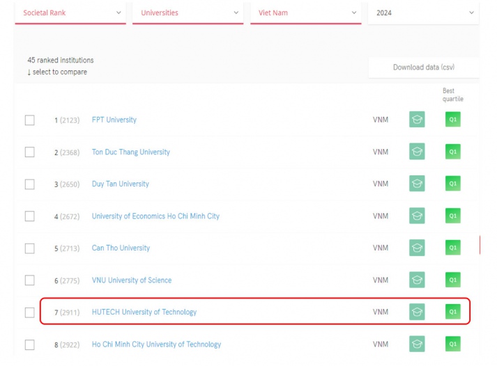Click the Q1 badge for VNU University of Science
Image resolution: width=497 pixels, height=366 pixels.
[452, 280]
